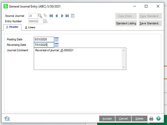This screenshot has height=125, width=167.
Task: Click Save Standard button
Action: pos(150,23)
